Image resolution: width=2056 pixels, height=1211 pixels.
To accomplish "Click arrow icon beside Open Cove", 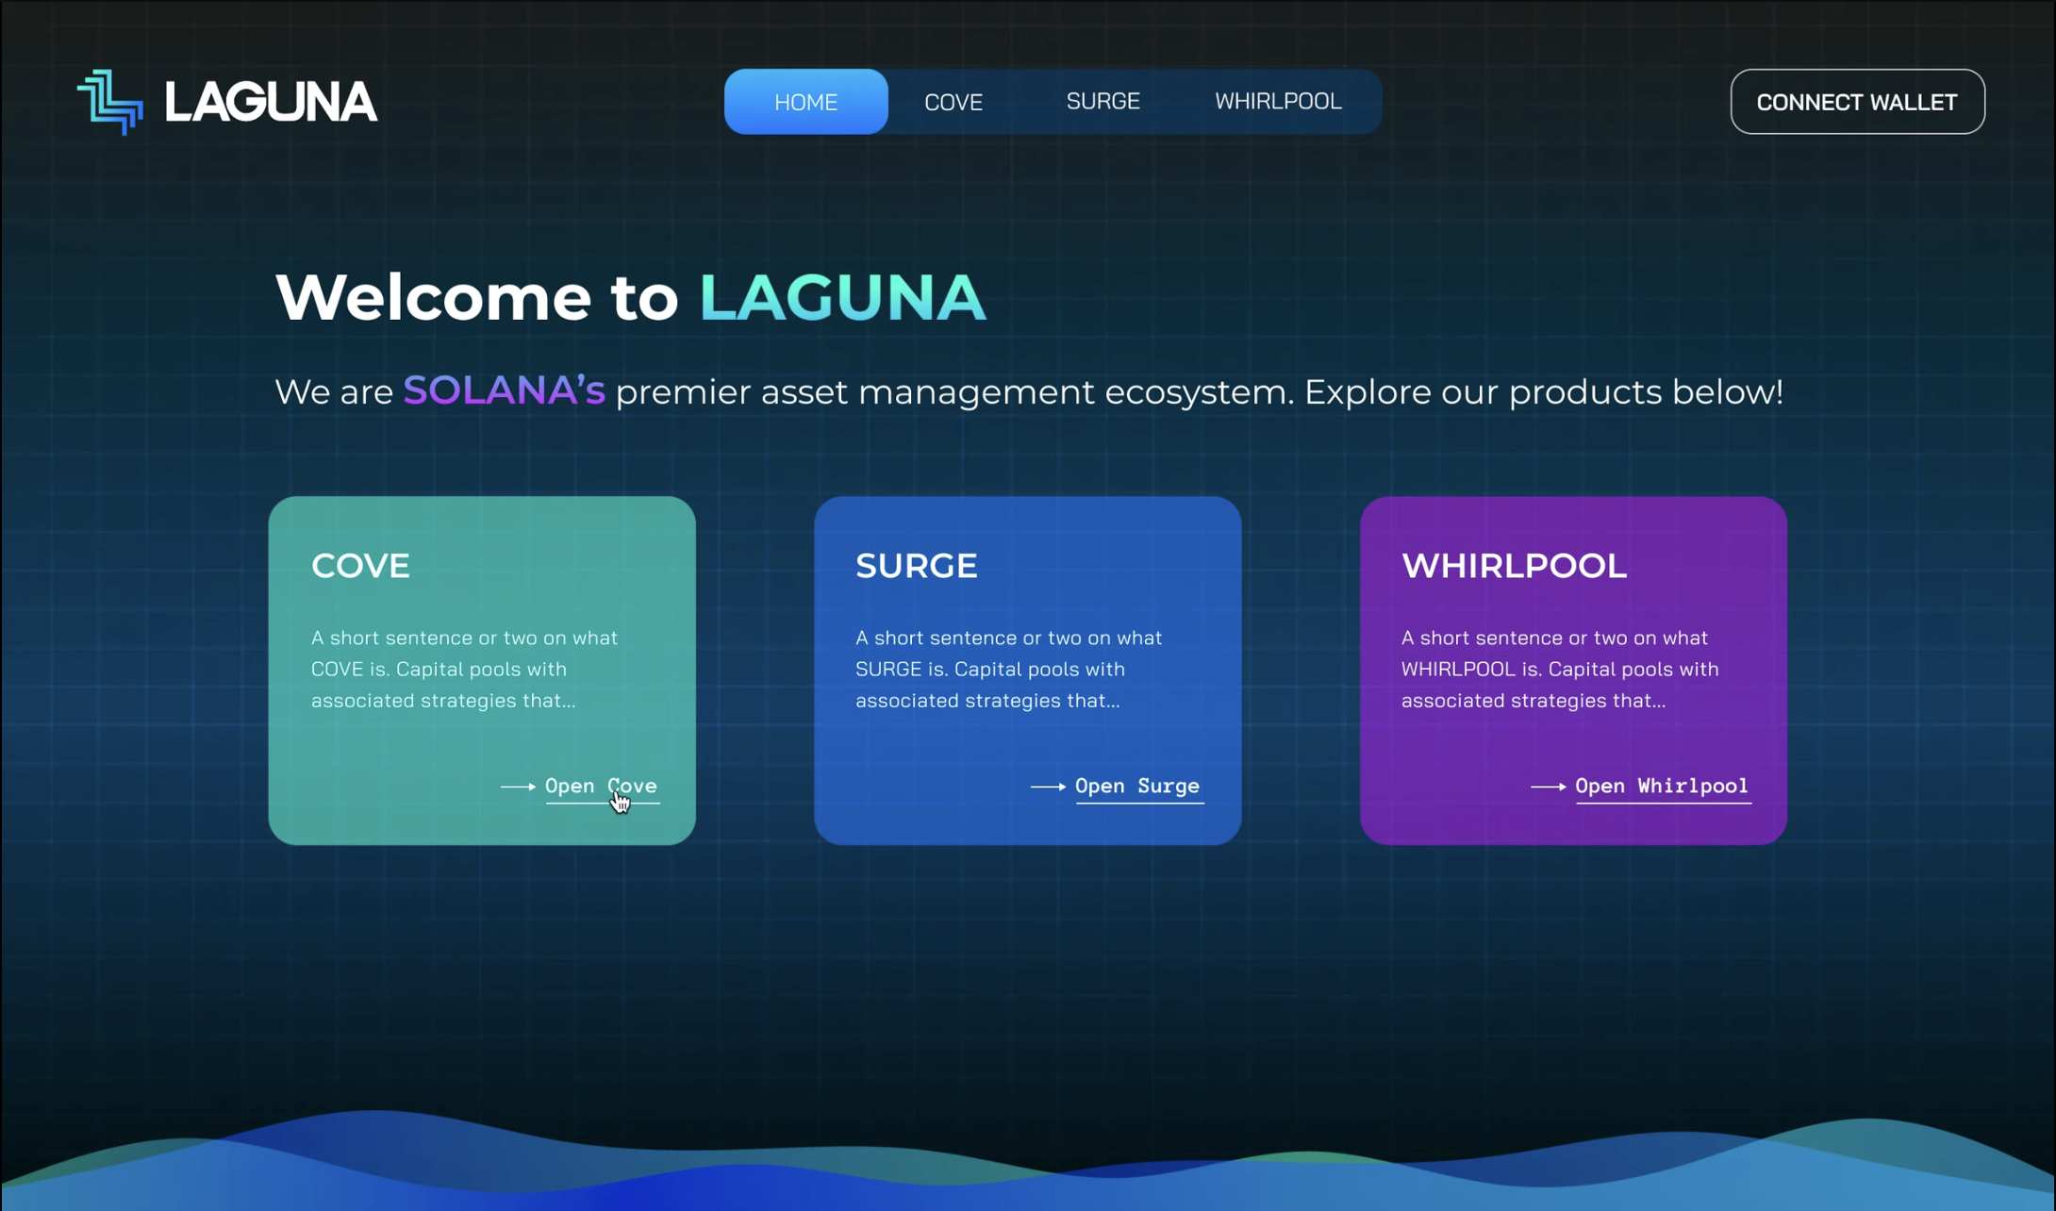I will 518,787.
